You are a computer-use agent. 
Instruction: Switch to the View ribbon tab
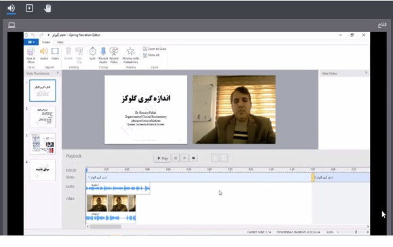(x=60, y=42)
